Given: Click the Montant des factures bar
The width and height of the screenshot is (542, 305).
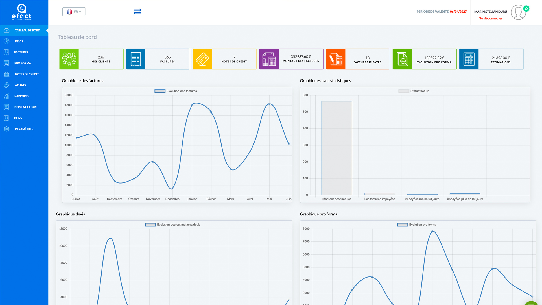Looking at the screenshot, I should tap(336, 148).
